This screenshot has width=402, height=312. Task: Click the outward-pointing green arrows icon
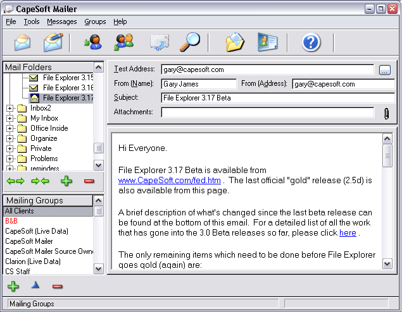coord(15,181)
